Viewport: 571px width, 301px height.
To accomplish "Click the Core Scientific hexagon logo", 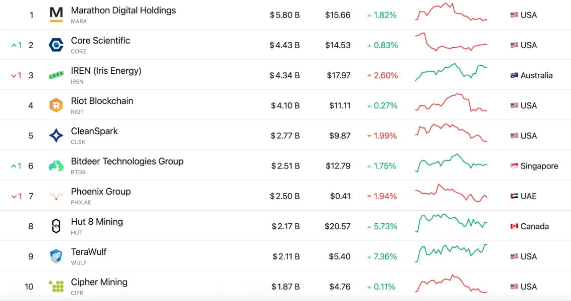I will click(x=56, y=45).
